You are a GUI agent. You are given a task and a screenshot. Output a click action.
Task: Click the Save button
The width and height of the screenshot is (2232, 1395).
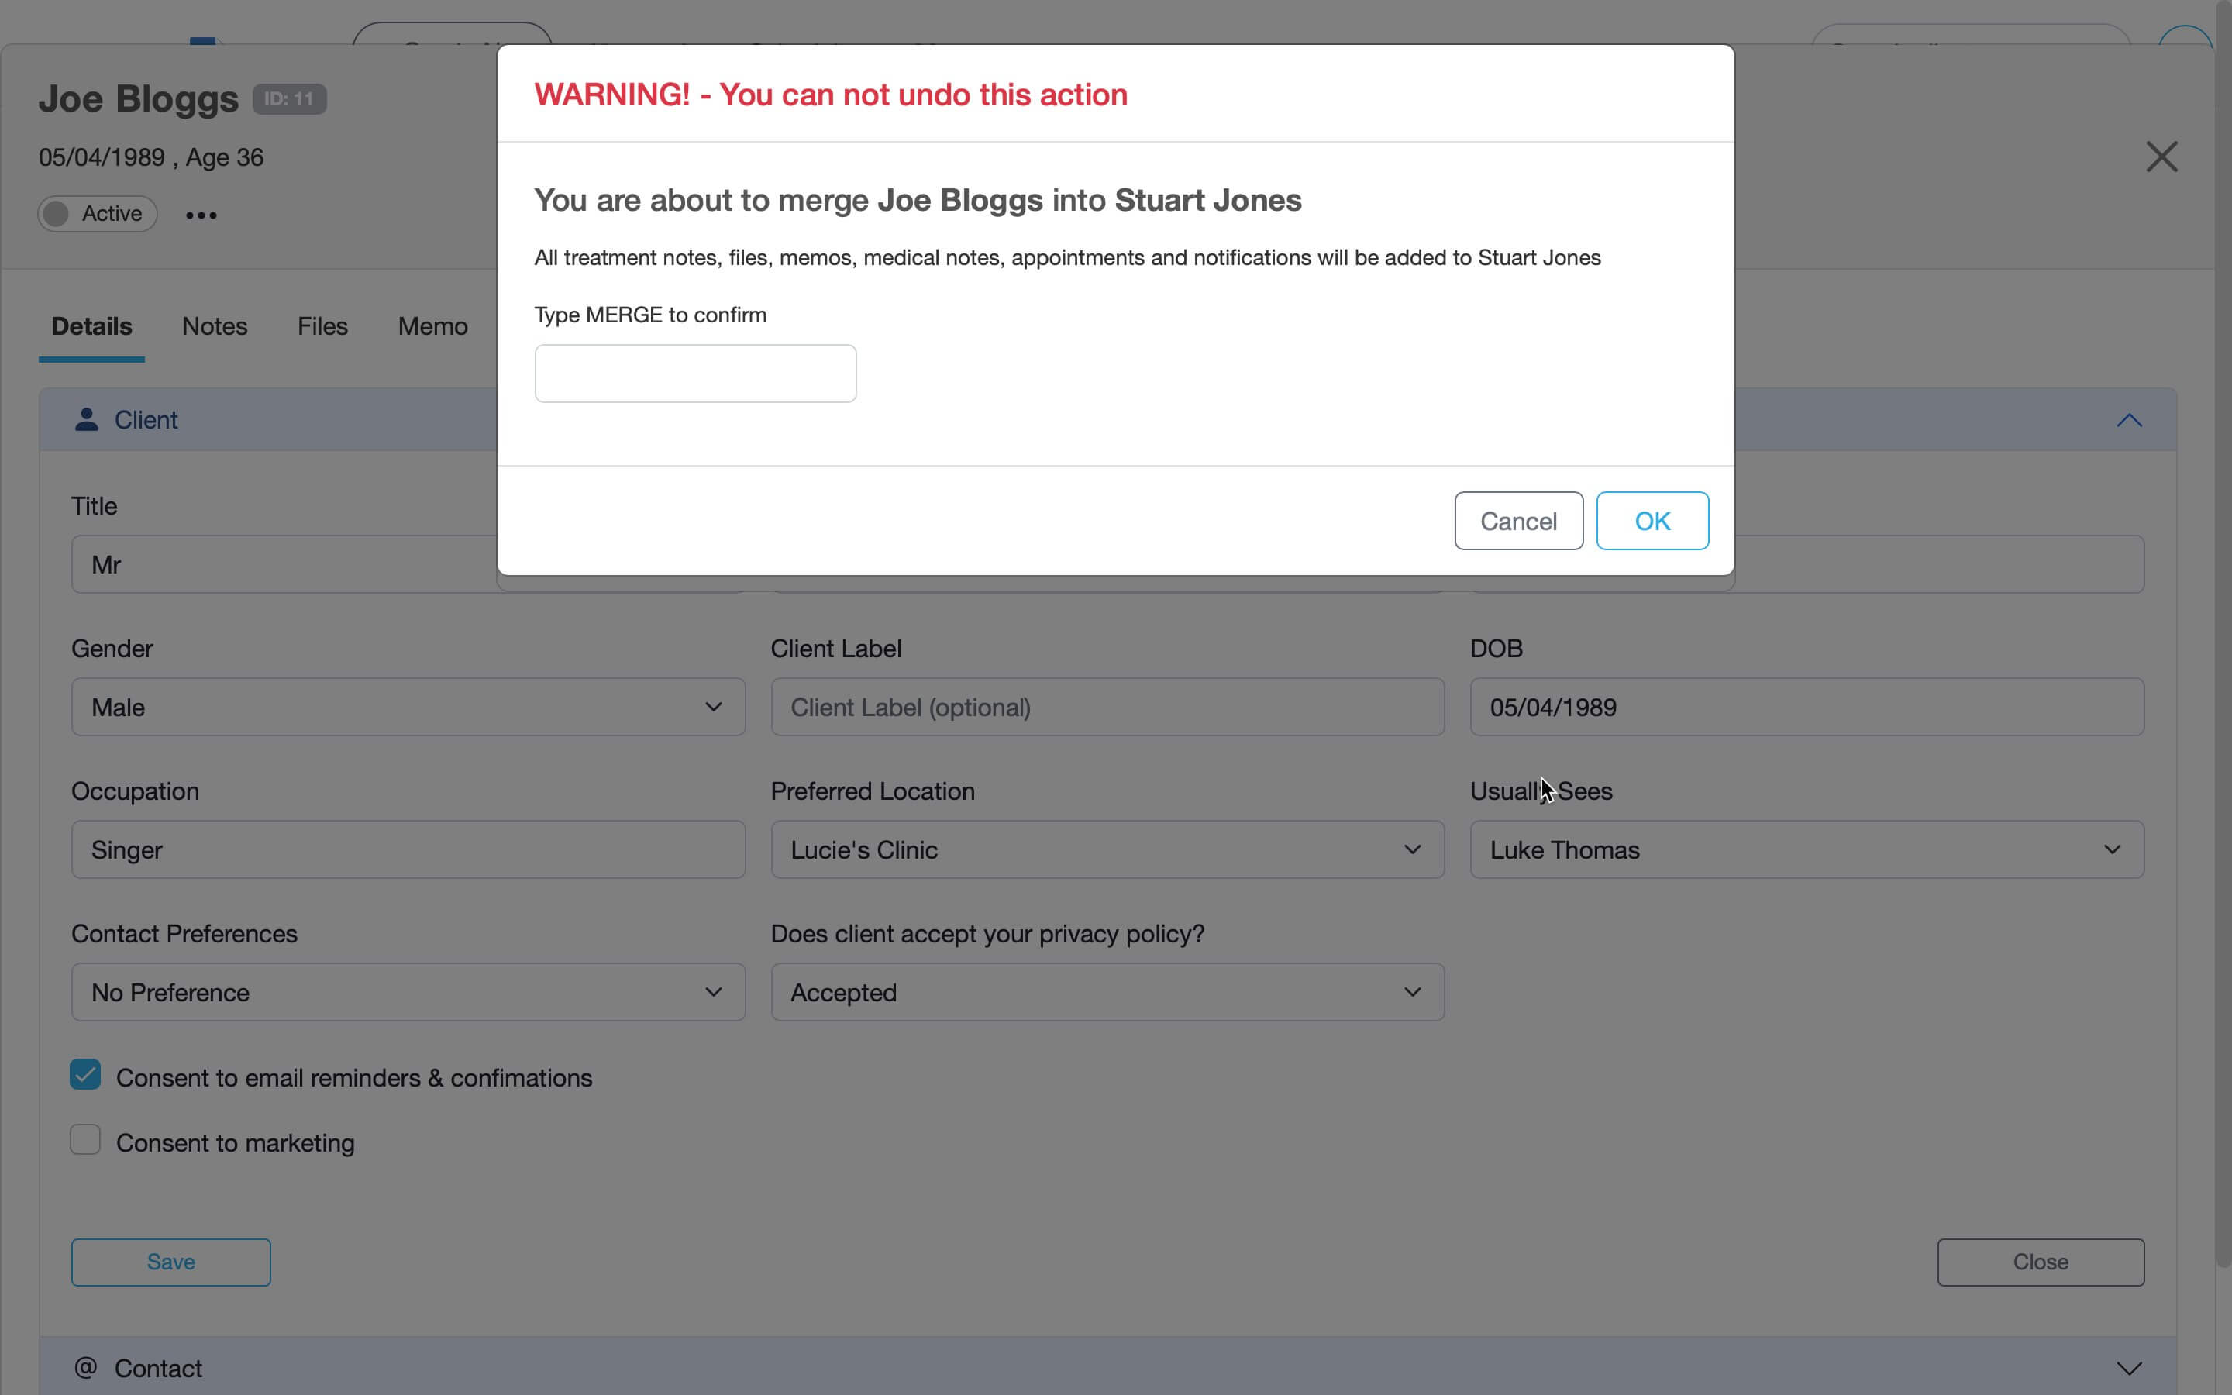click(x=170, y=1261)
